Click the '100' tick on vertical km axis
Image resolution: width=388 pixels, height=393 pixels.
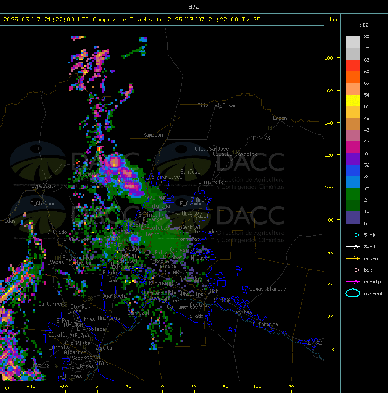[x=328, y=188]
